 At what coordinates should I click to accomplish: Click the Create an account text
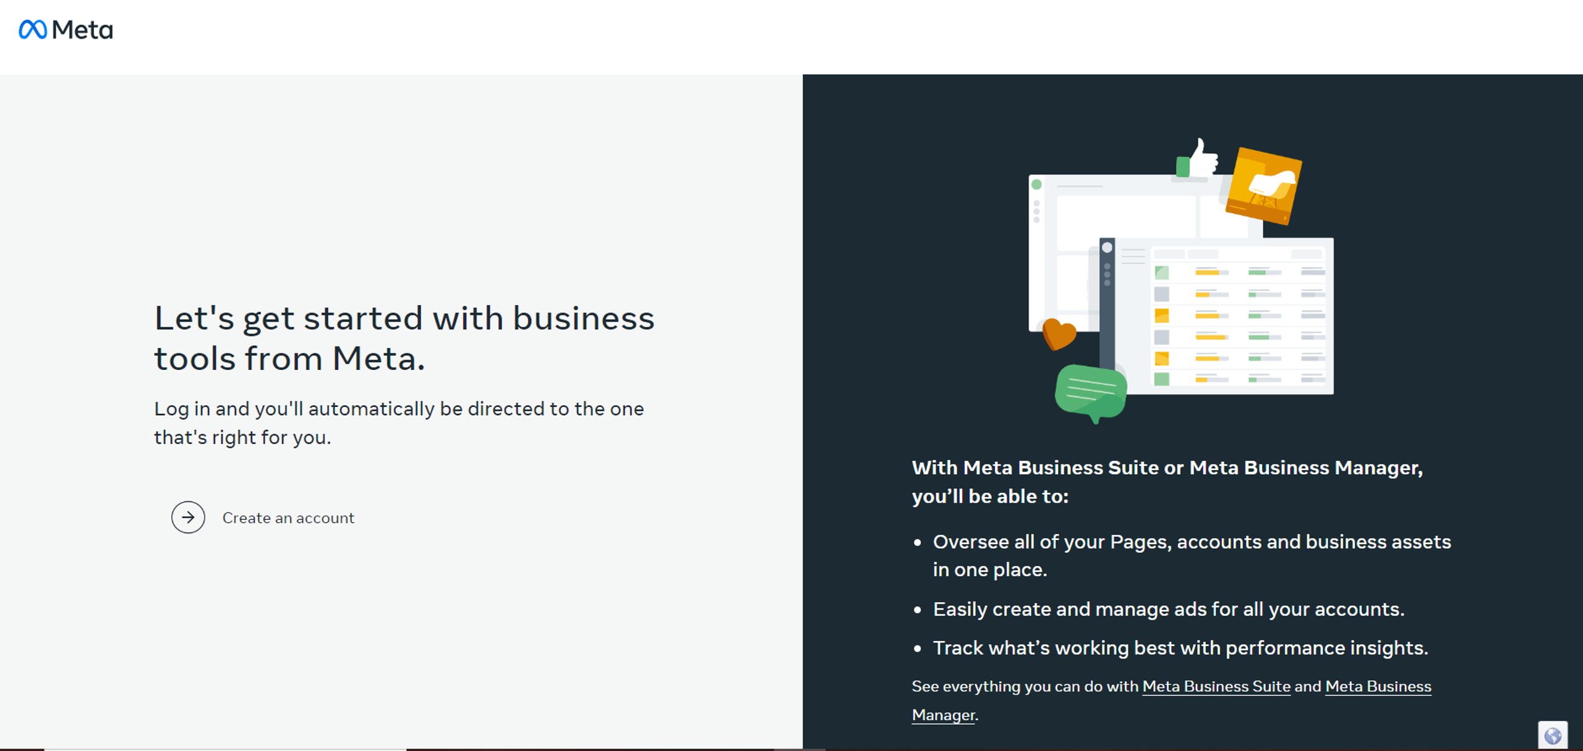tap(288, 518)
